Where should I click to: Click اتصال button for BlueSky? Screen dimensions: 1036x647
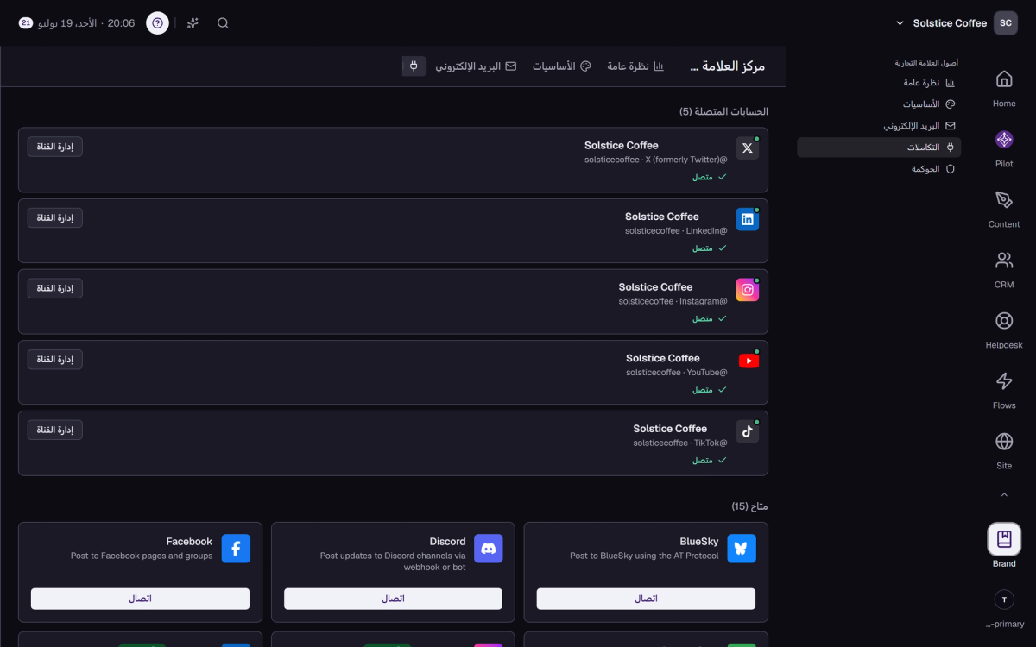[x=646, y=599]
